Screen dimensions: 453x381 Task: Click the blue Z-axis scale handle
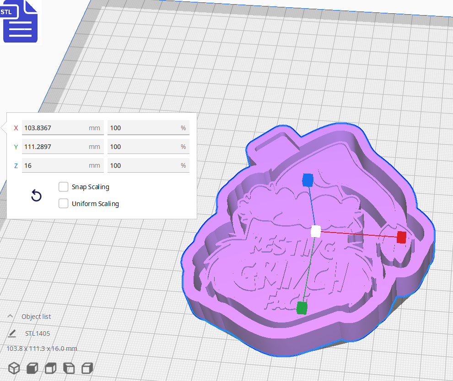307,180
